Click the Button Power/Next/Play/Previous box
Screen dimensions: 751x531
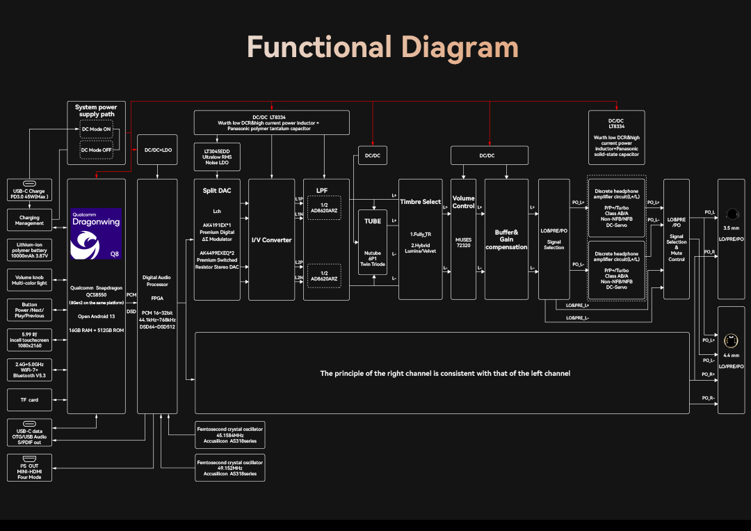coord(29,310)
